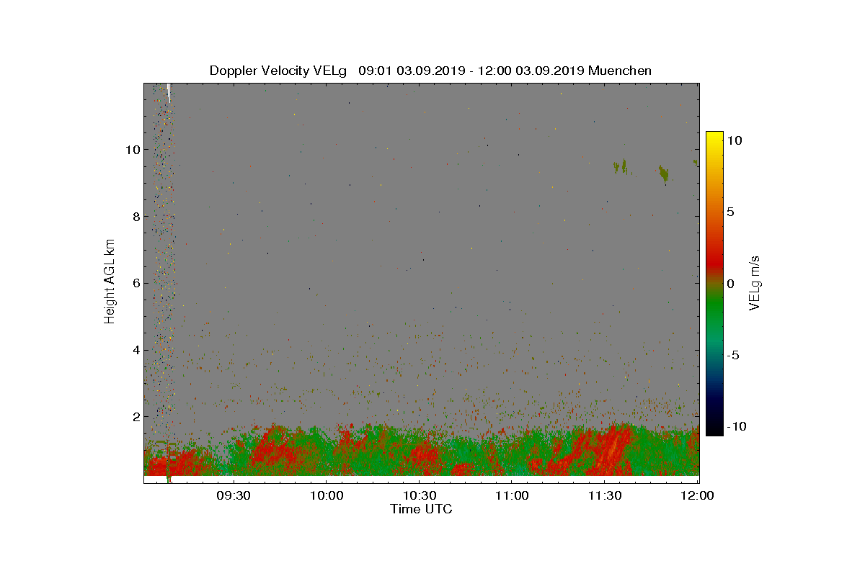Click the white vertical streak at plot top-left

pyautogui.click(x=169, y=93)
